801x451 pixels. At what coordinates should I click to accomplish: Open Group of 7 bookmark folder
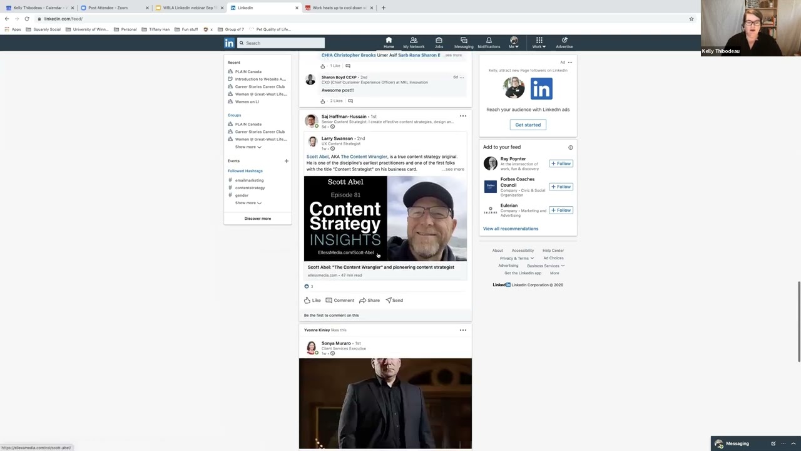pos(231,29)
